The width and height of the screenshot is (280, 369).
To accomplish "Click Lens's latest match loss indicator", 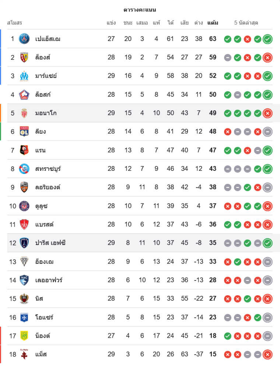I will coord(268,57).
